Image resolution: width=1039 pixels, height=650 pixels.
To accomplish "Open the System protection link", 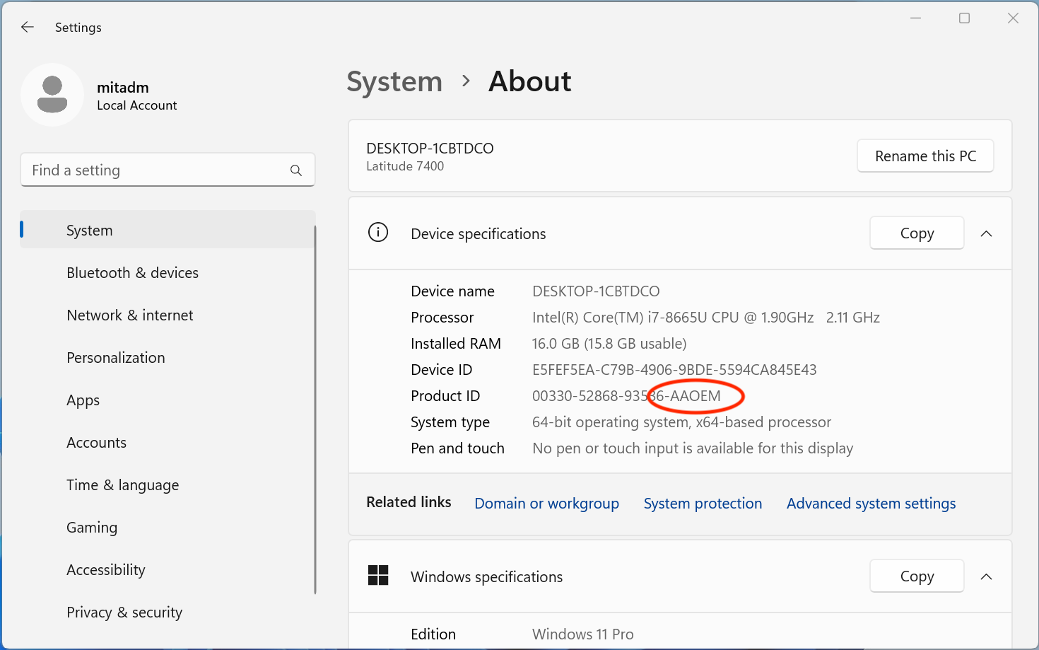I will tap(703, 504).
